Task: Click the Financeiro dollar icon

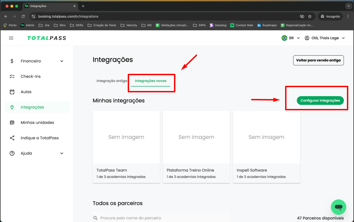Action: click(12, 61)
